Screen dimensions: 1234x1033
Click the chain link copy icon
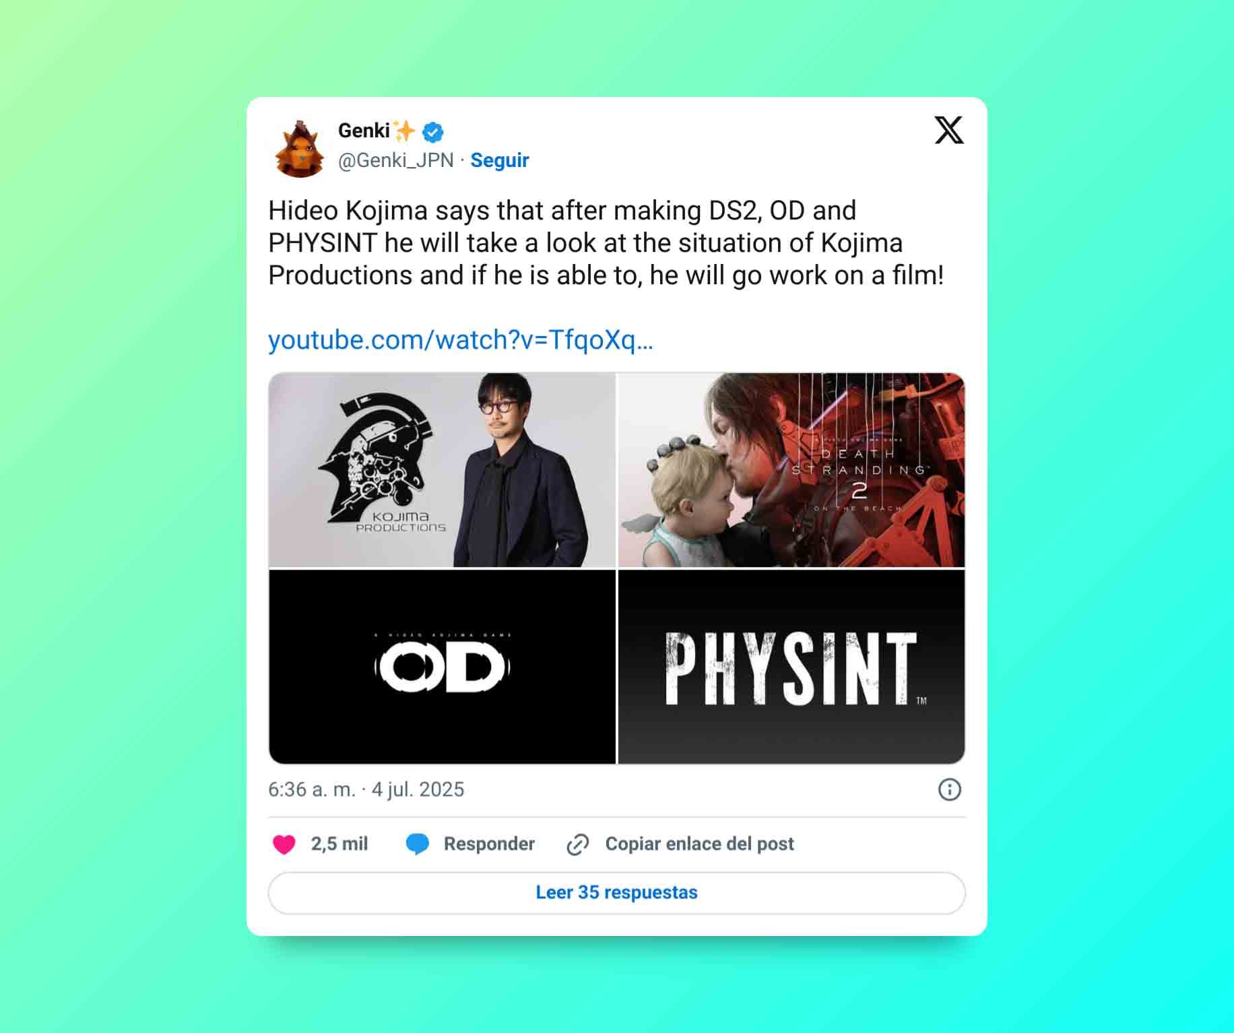(578, 844)
